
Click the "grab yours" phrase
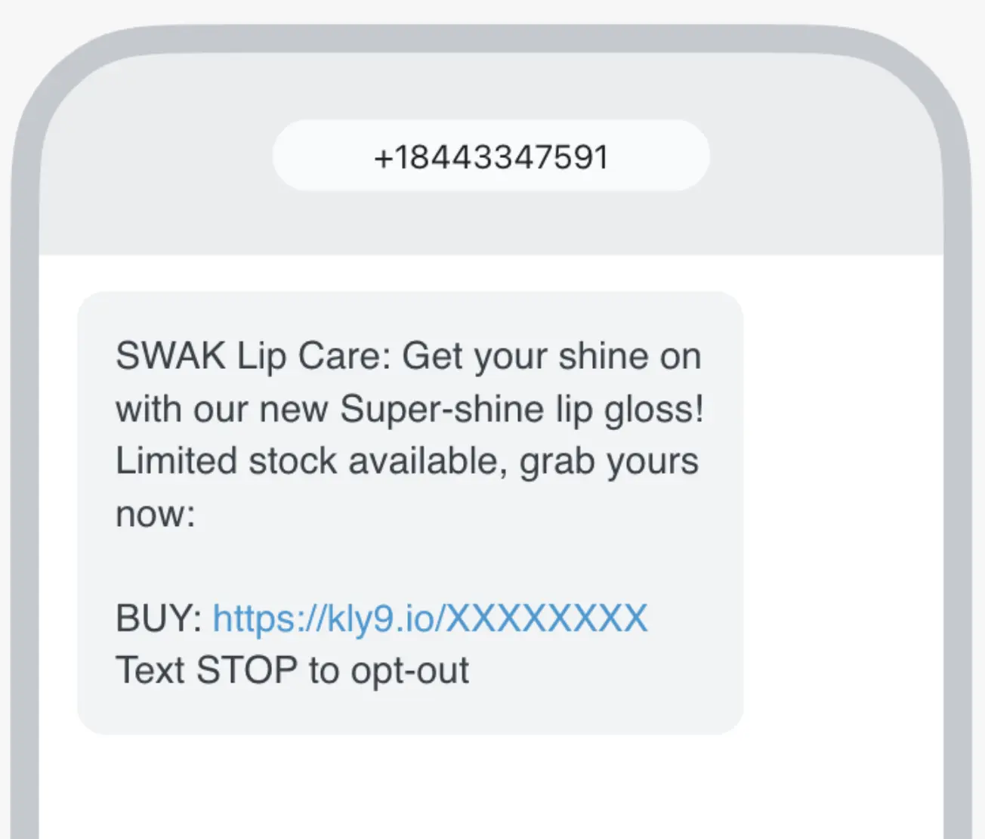tap(609, 461)
